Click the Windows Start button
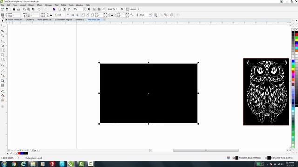This screenshot has height=167, width=298. (x=4, y=164)
